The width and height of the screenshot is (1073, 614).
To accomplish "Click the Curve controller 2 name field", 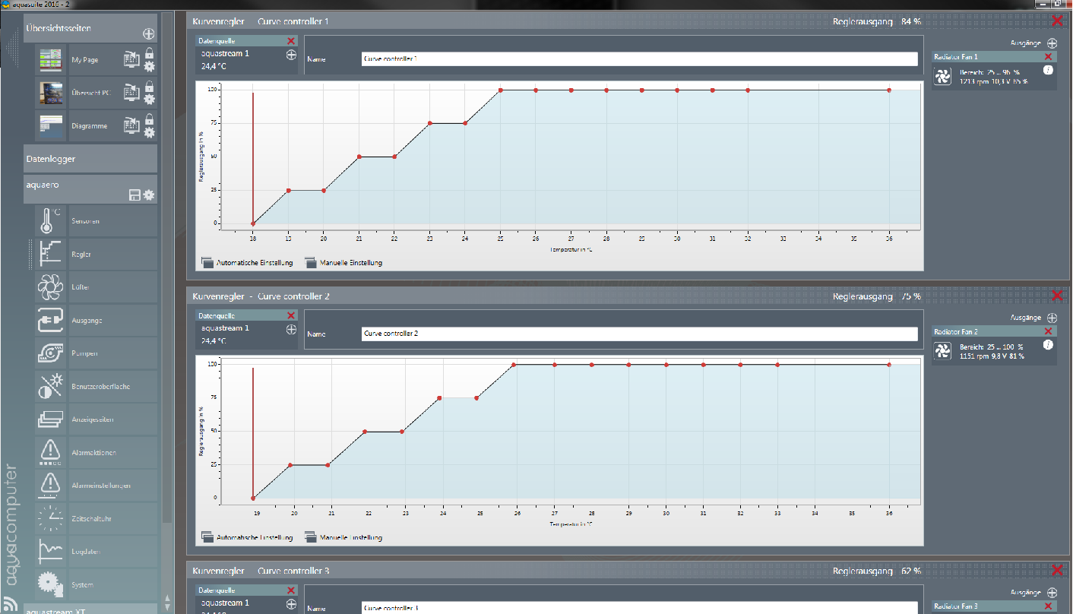I will tap(639, 334).
